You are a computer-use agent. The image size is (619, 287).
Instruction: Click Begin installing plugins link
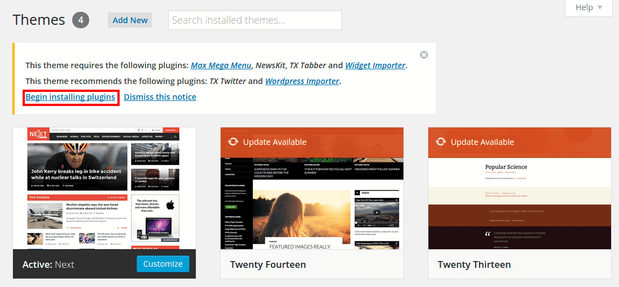[x=71, y=97]
